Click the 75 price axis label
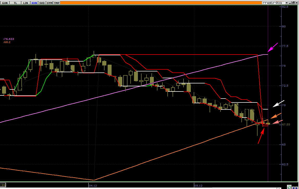 (x=284, y=66)
